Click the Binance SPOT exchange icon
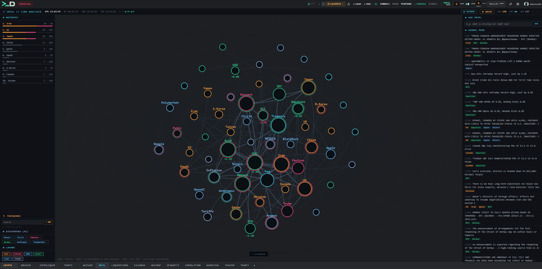This screenshot has height=269, width=542. click(478, 3)
